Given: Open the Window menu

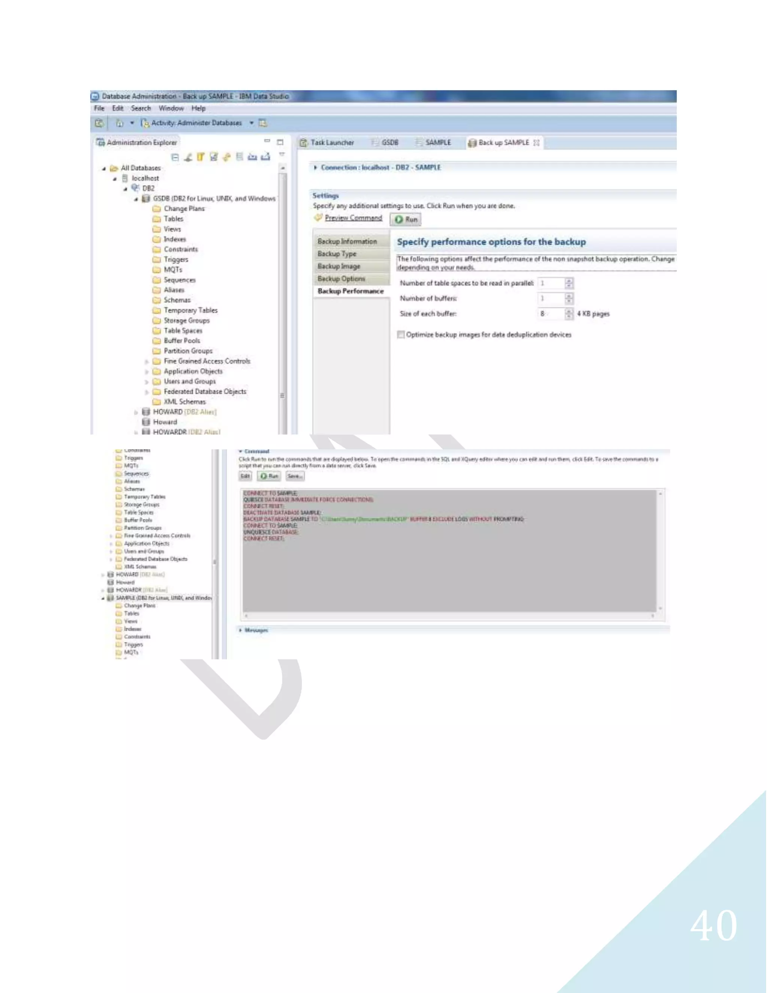Looking at the screenshot, I should [x=171, y=108].
